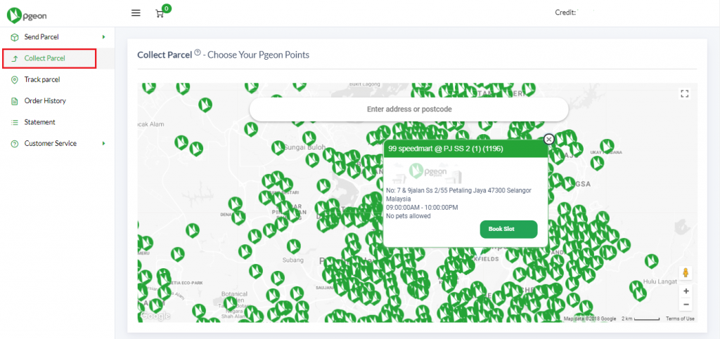The image size is (720, 339).
Task: Click the Google logo on the map
Action: pyautogui.click(x=155, y=316)
